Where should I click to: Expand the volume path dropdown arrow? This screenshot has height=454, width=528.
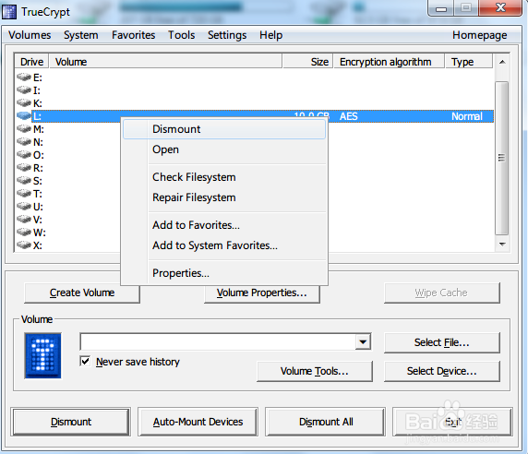click(x=363, y=342)
